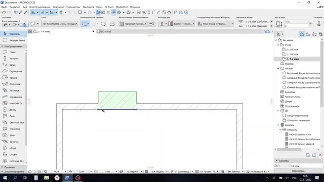This screenshot has height=182, width=324.
Task: Open the Конструирование menu
Action: pyautogui.click(x=40, y=7)
